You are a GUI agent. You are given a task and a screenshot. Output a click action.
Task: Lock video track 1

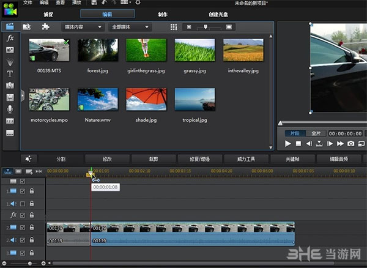[32, 191]
